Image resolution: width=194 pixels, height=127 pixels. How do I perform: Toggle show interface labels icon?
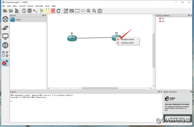29,11
